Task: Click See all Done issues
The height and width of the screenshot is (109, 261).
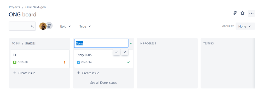Action: click(103, 82)
